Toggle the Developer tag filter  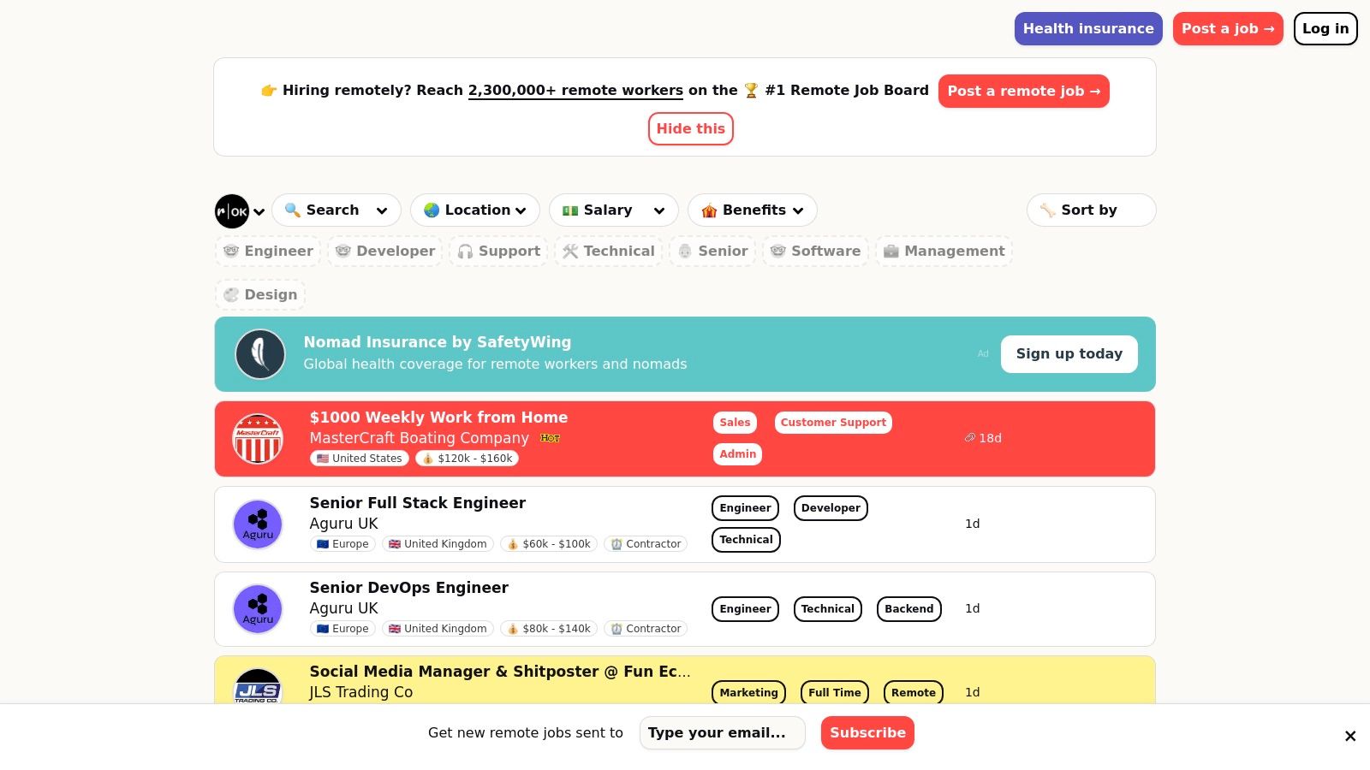coord(385,252)
